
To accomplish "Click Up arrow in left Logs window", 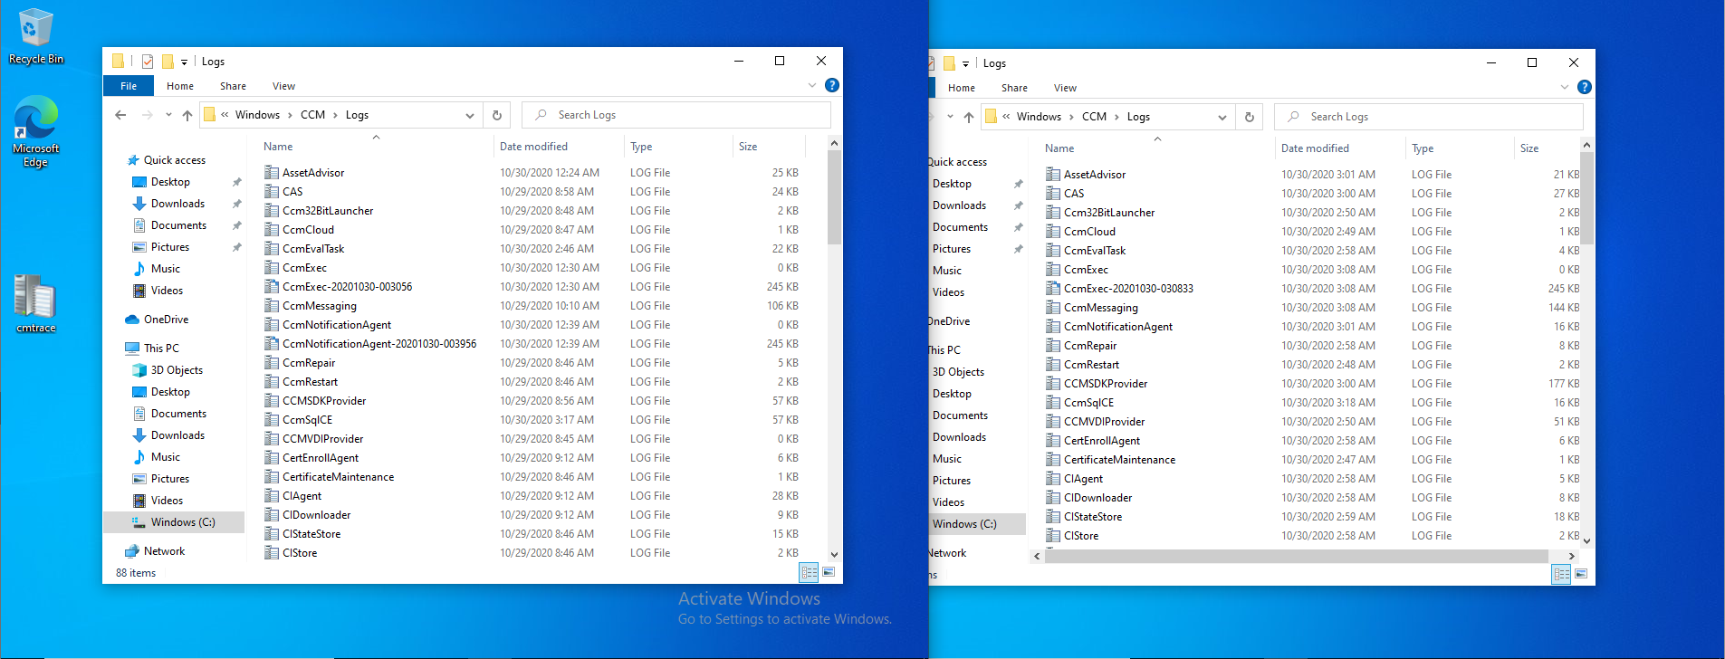I will [187, 115].
